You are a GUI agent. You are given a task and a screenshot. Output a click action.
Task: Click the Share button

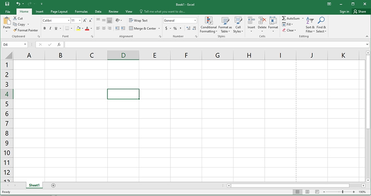(360, 11)
